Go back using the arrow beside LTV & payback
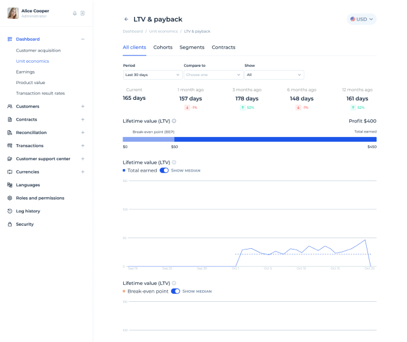407x342 pixels. (x=126, y=19)
